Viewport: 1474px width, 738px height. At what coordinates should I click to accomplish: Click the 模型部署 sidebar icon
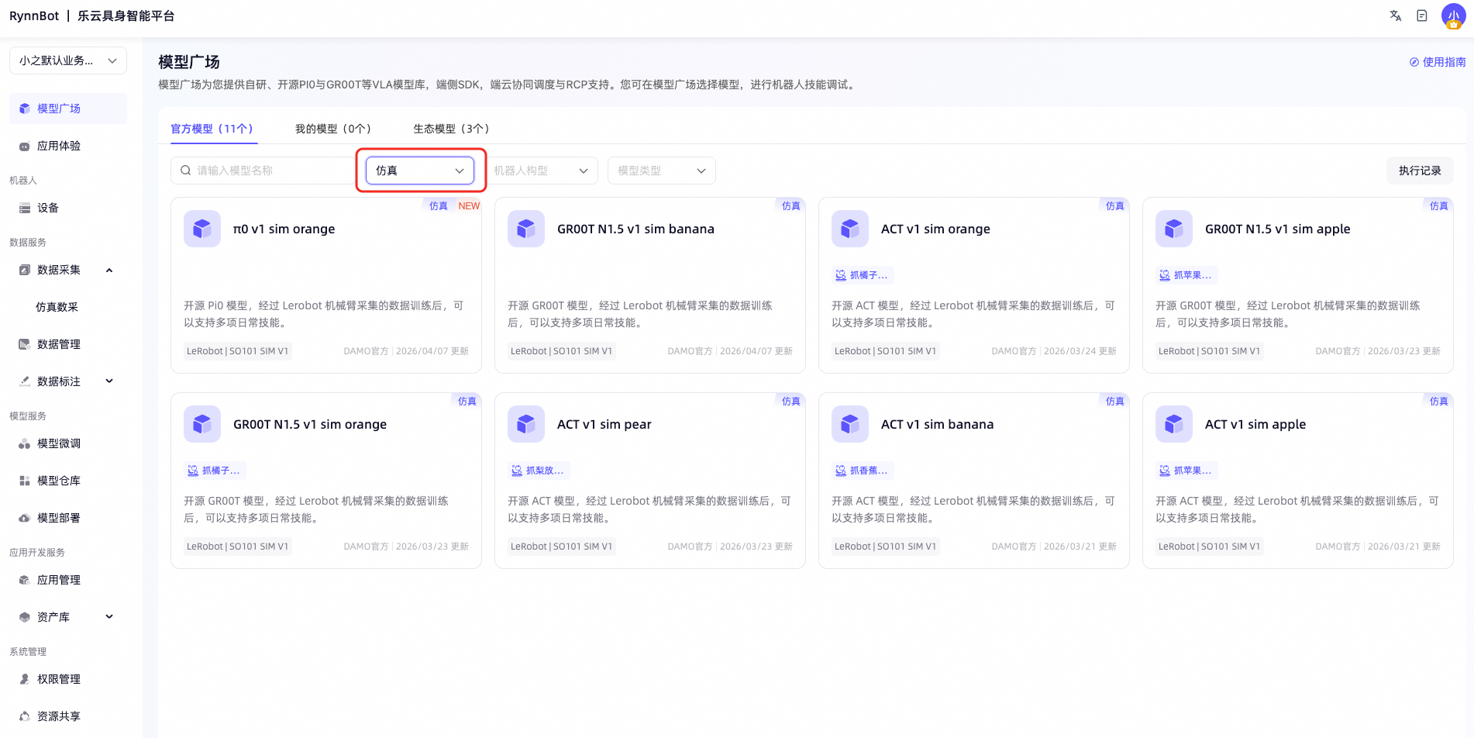pos(25,518)
